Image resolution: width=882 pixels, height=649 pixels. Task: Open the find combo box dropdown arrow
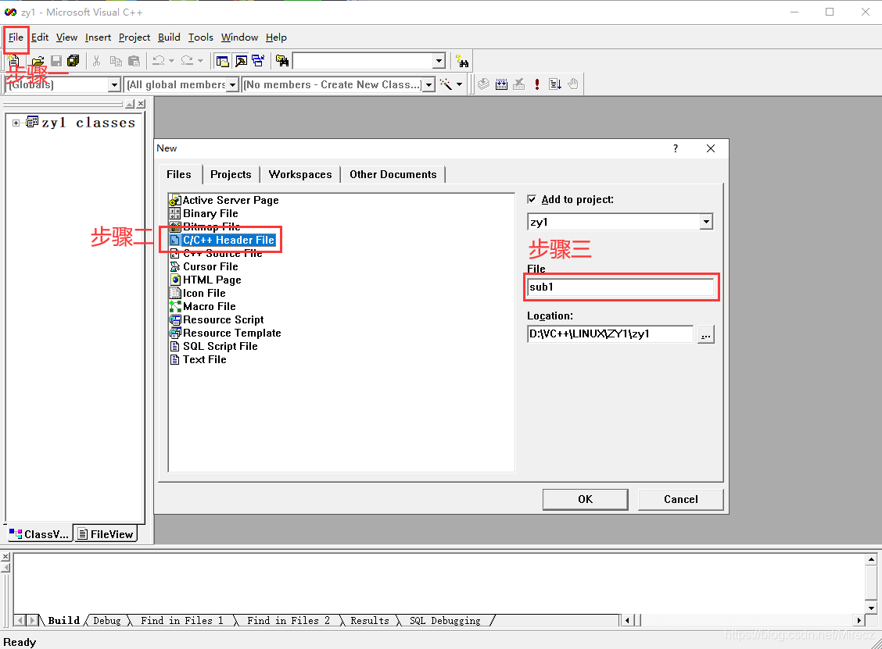[439, 61]
